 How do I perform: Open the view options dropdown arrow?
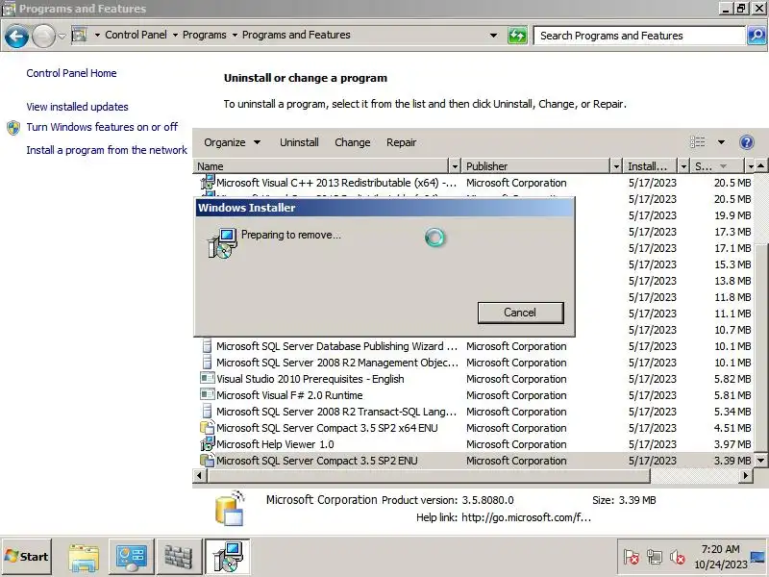(x=721, y=142)
